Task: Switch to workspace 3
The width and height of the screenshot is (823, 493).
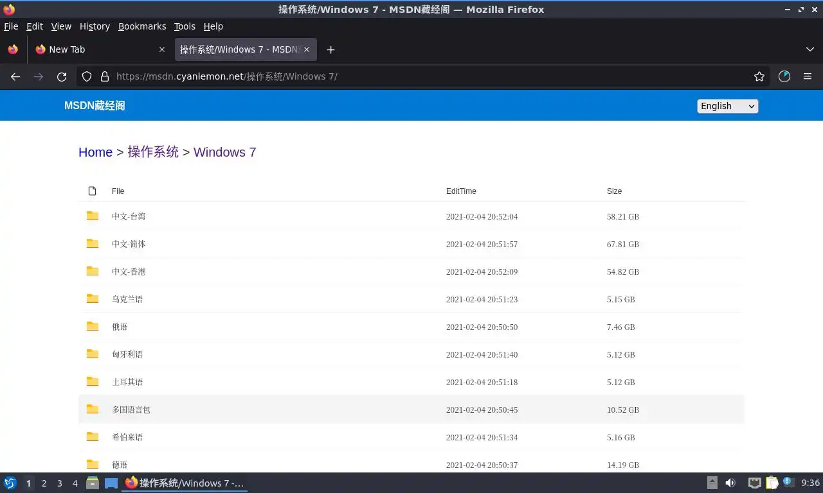Action: tap(59, 483)
